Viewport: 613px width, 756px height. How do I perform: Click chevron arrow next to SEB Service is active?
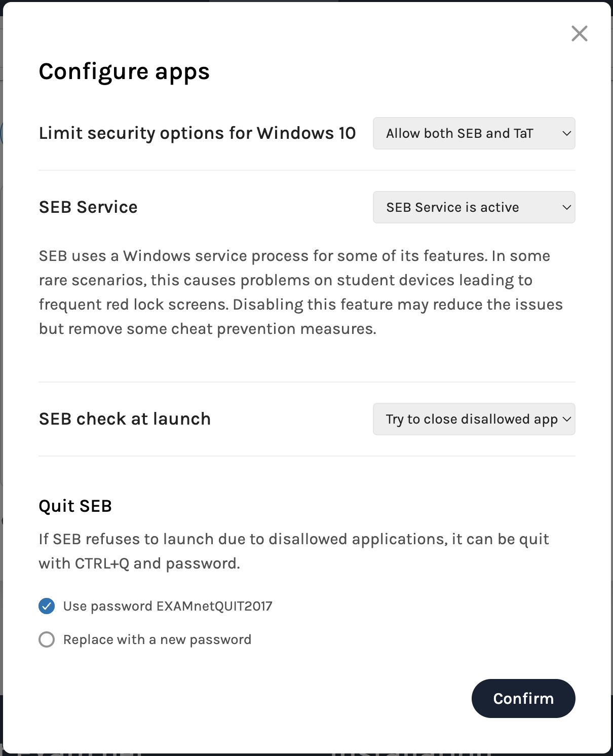click(566, 207)
